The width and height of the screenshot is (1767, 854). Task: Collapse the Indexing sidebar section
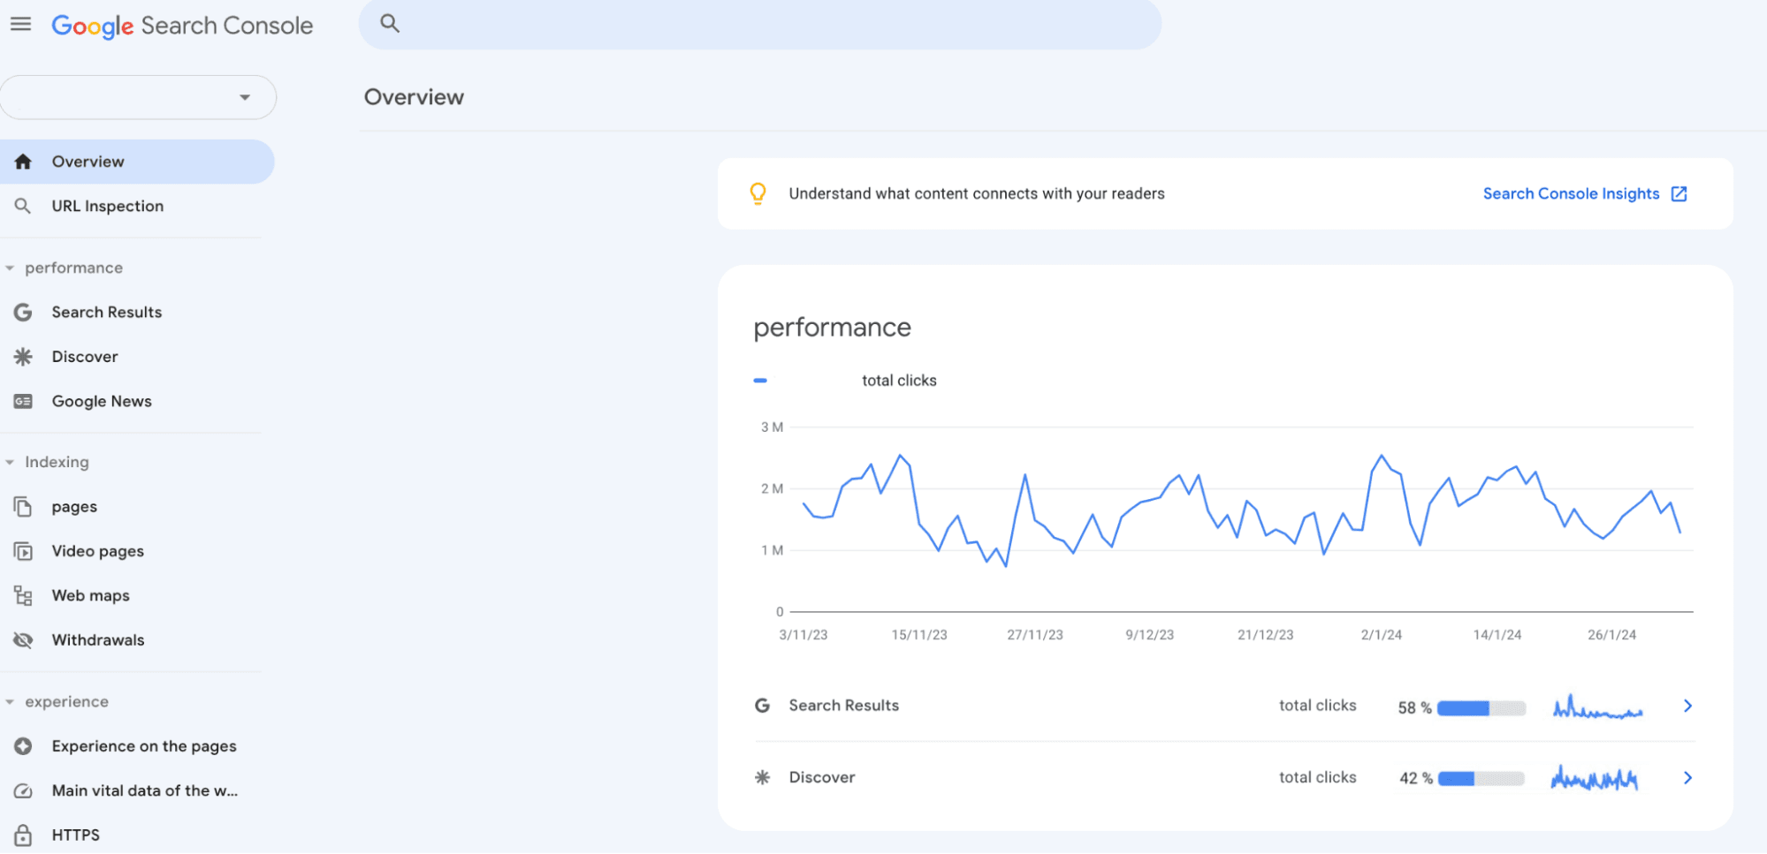tap(11, 463)
